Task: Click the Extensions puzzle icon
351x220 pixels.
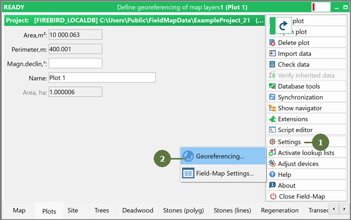Action: [x=272, y=119]
